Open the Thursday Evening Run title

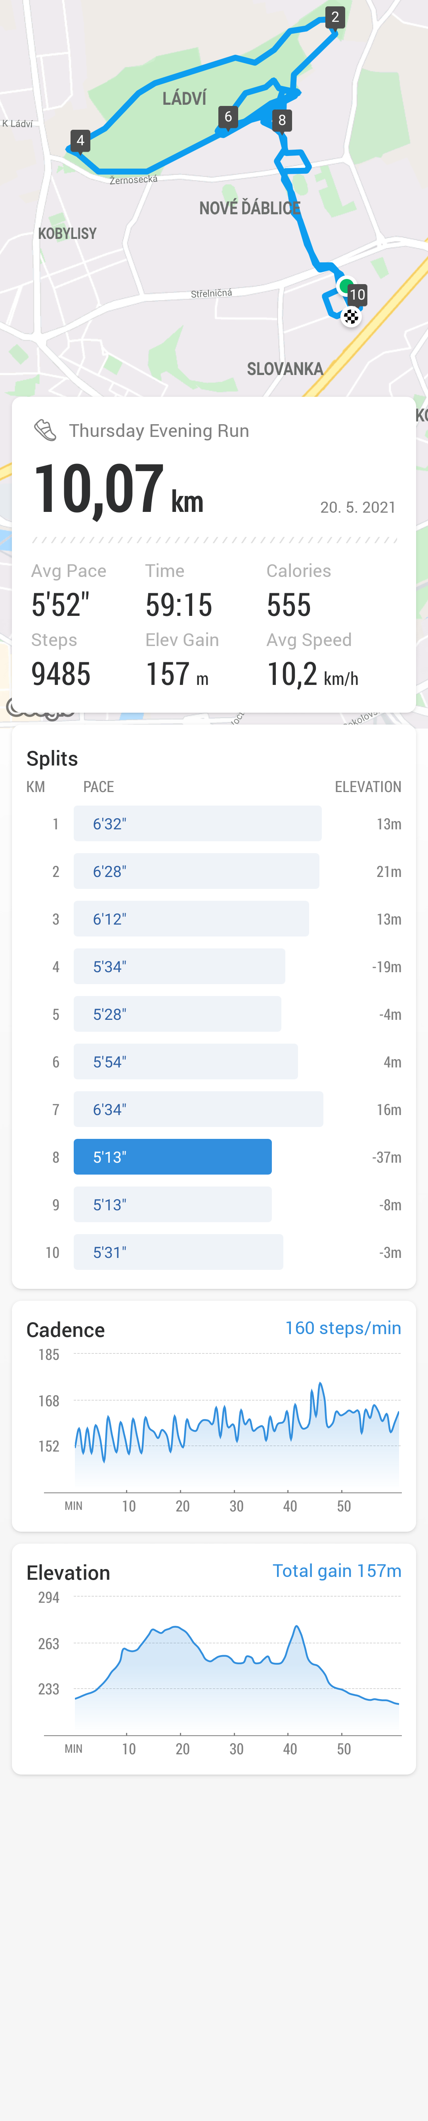tap(159, 431)
